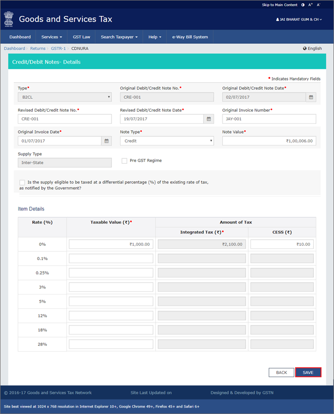
Task: Follow the Dashboard breadcrumb link
Action: [15, 48]
